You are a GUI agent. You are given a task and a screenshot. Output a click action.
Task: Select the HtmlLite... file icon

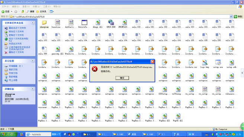(x=71, y=49)
